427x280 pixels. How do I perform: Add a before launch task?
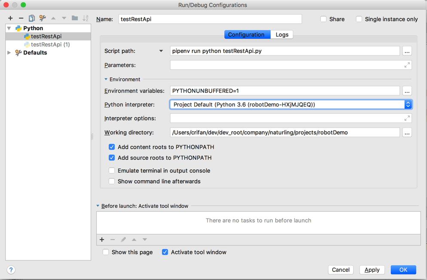pyautogui.click(x=102, y=240)
